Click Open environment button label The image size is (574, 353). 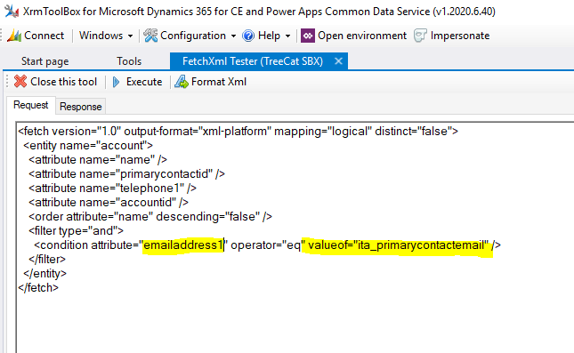pos(362,36)
